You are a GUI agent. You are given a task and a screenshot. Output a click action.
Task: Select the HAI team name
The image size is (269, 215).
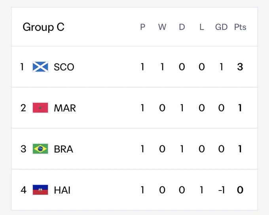click(x=62, y=190)
